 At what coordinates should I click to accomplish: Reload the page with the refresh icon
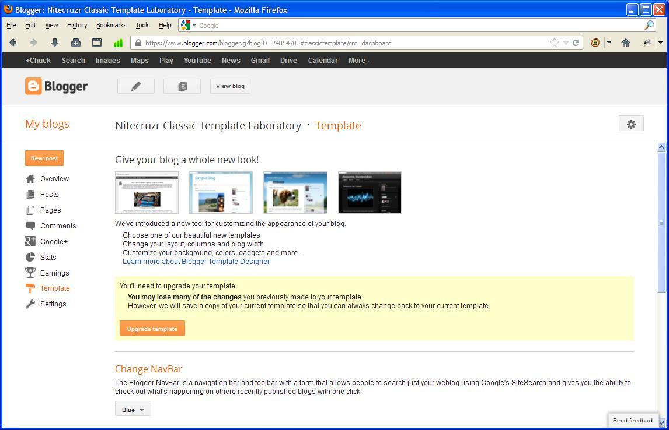point(576,43)
